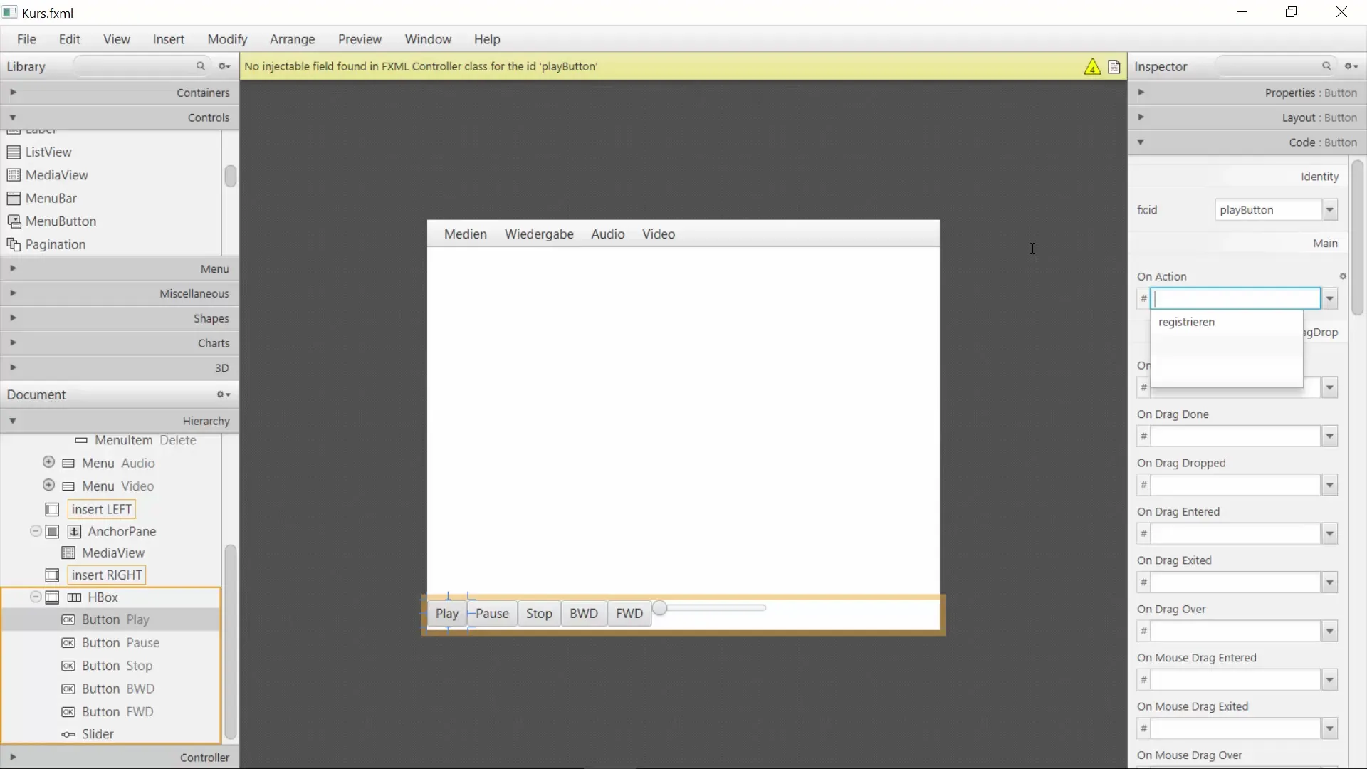The width and height of the screenshot is (1367, 769).
Task: Click the Wiedergabe menu in the canvas
Action: click(x=539, y=234)
